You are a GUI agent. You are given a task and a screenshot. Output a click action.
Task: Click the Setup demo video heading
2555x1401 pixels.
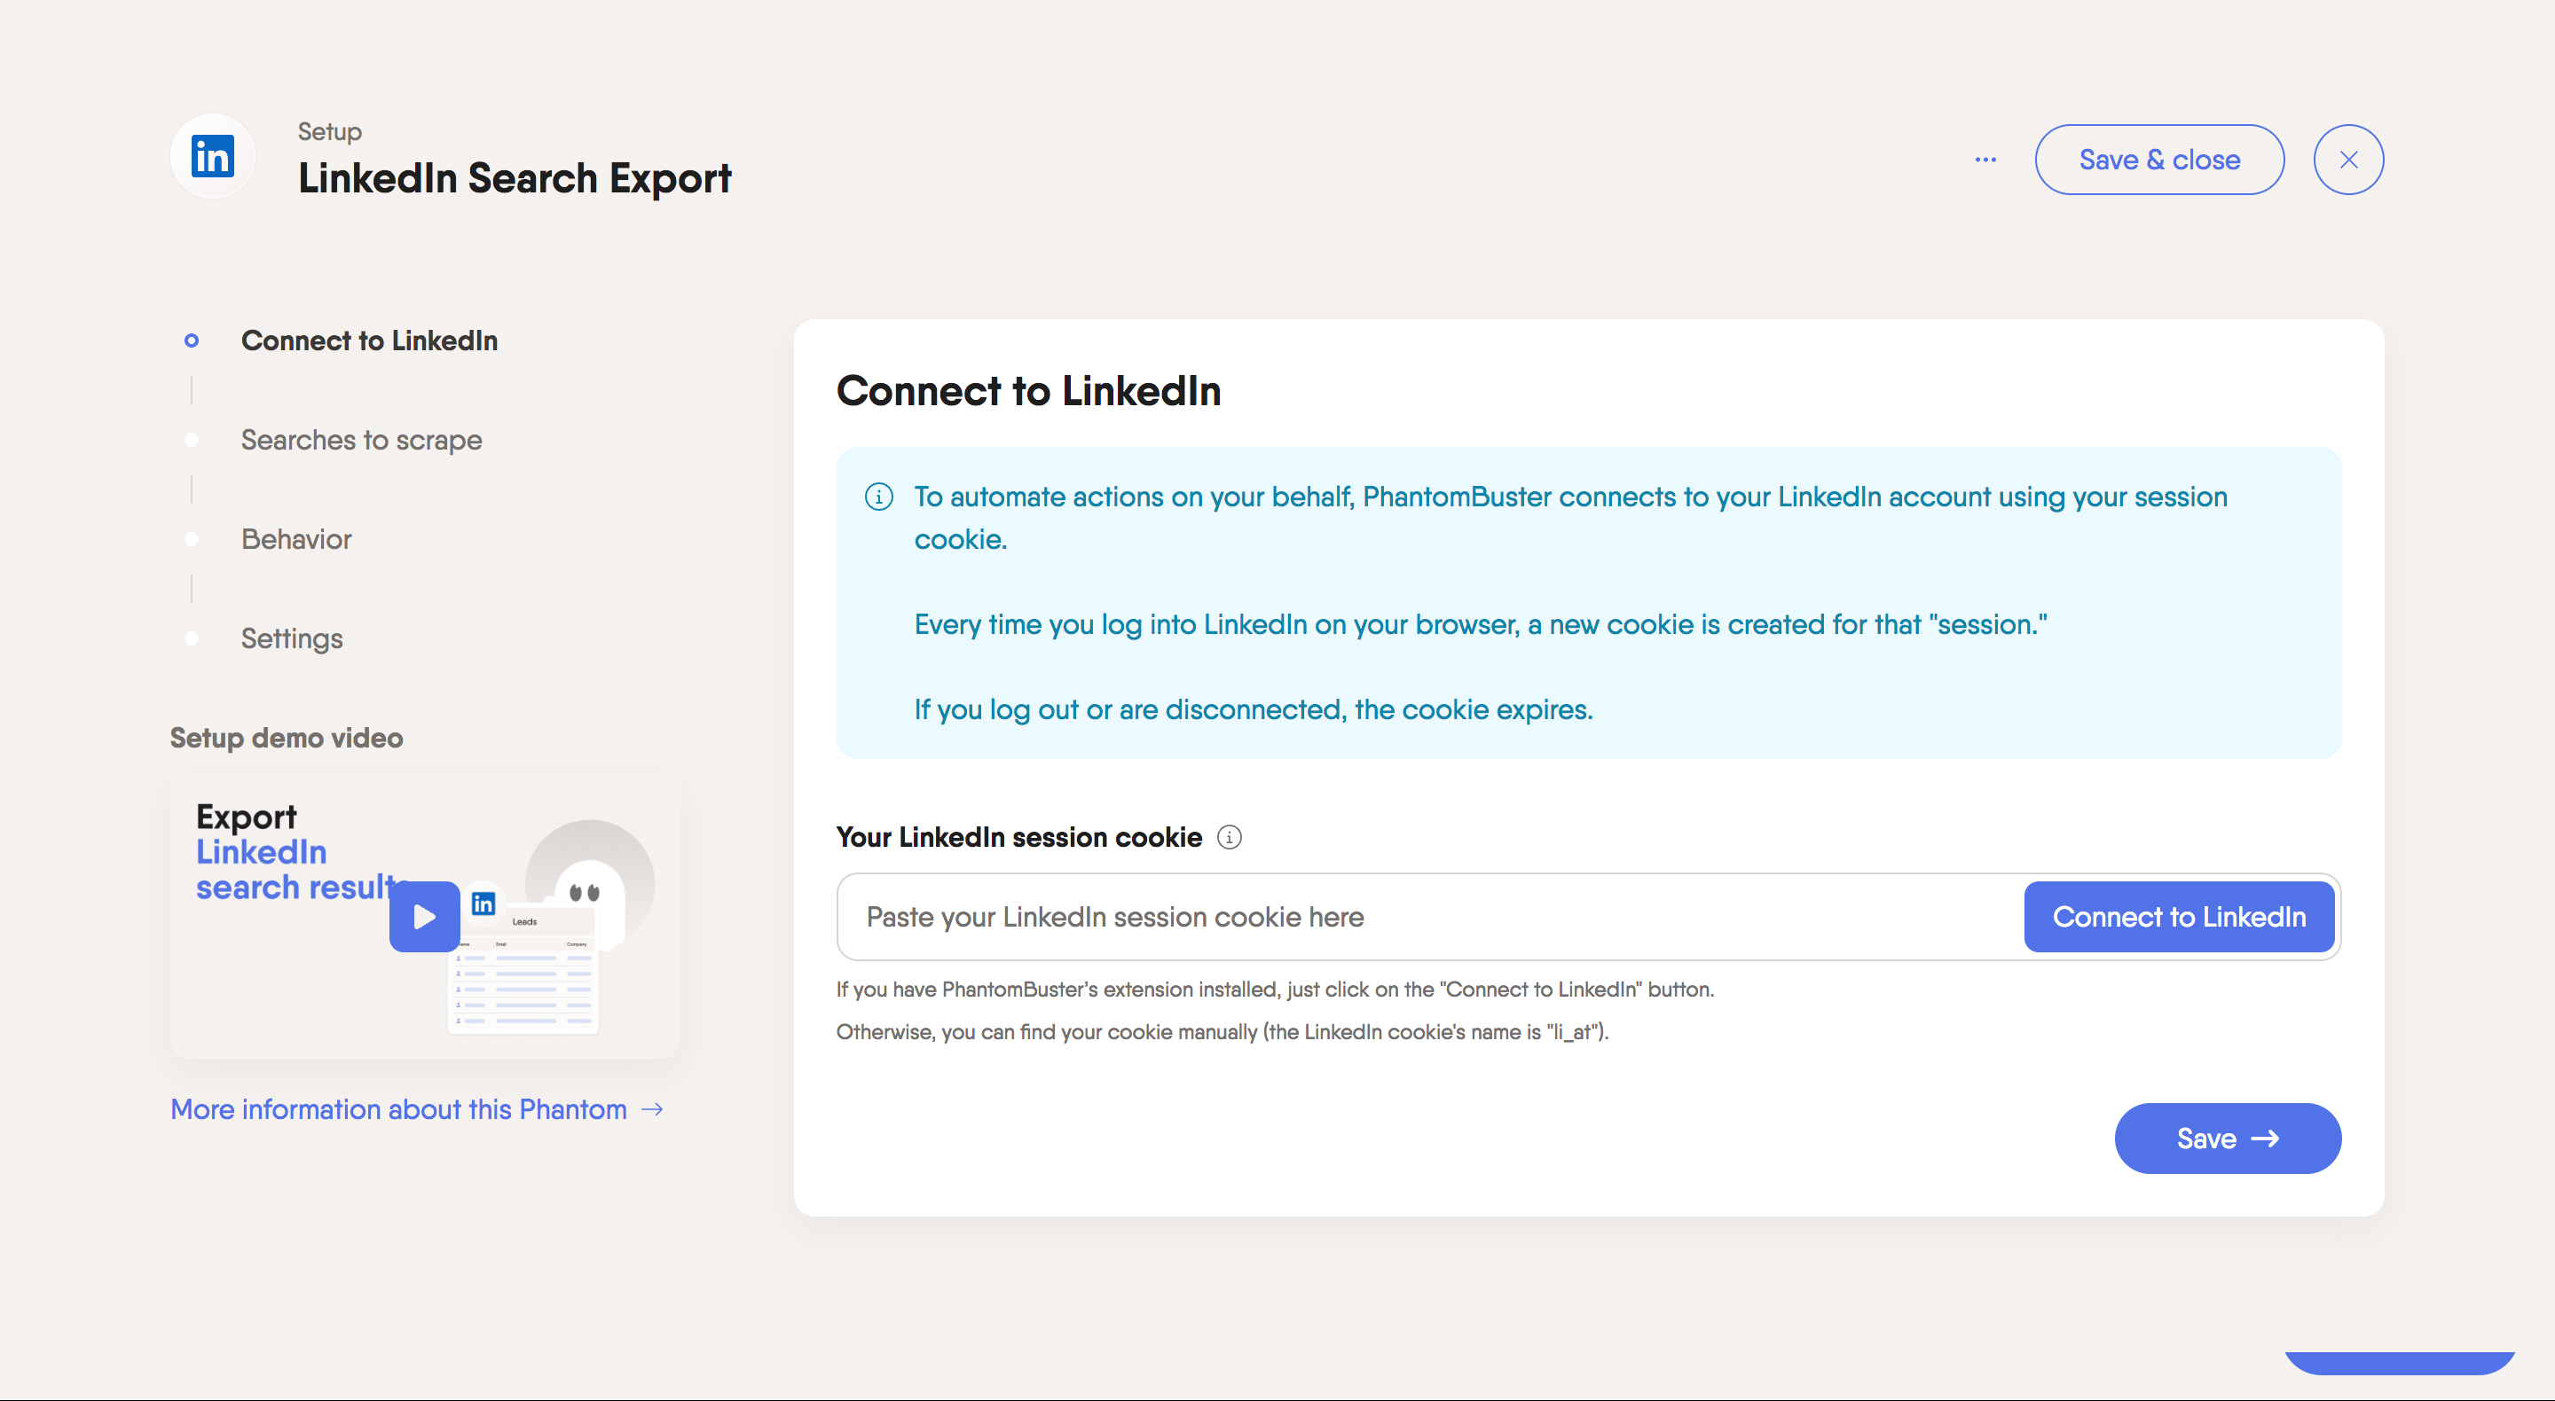287,737
